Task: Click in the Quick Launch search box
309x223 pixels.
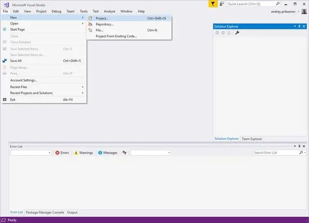Action: pyautogui.click(x=251, y=4)
